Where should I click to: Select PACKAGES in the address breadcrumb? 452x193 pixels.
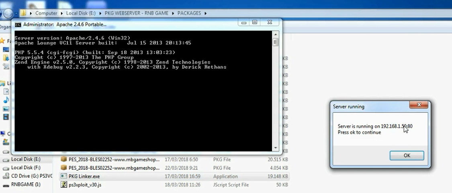(189, 13)
